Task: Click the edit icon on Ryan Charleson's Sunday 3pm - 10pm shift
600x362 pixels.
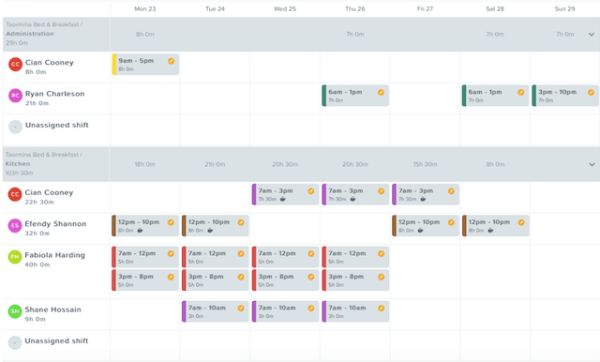Action: pos(591,92)
